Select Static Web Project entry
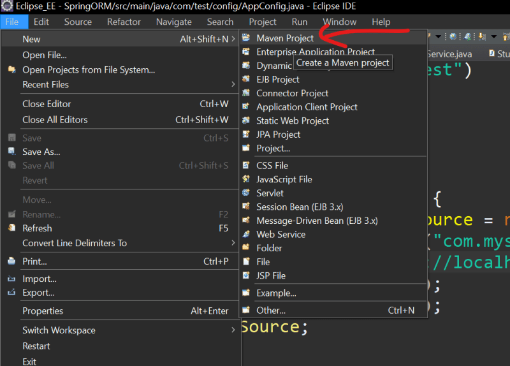The image size is (510, 366). pyautogui.click(x=333, y=121)
